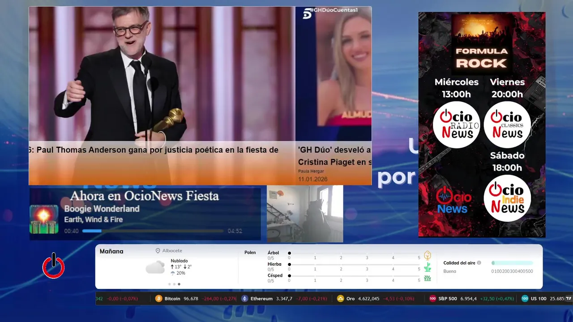
Task: Click 'Ahora en OcioNews Fiesta' heading
Action: click(144, 196)
